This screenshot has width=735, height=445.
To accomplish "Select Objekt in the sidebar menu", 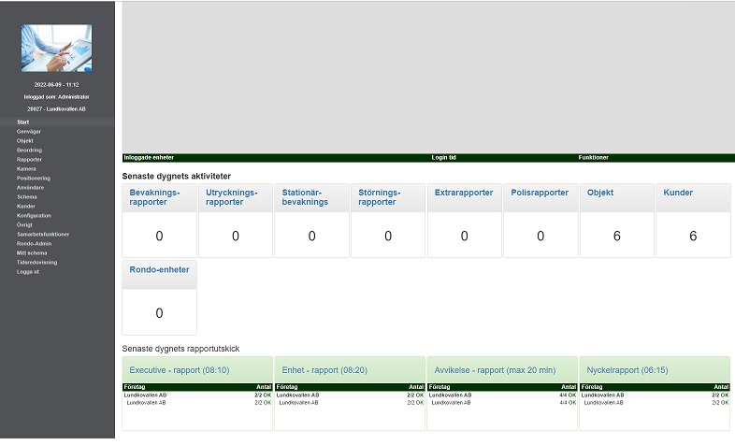I will click(x=25, y=140).
